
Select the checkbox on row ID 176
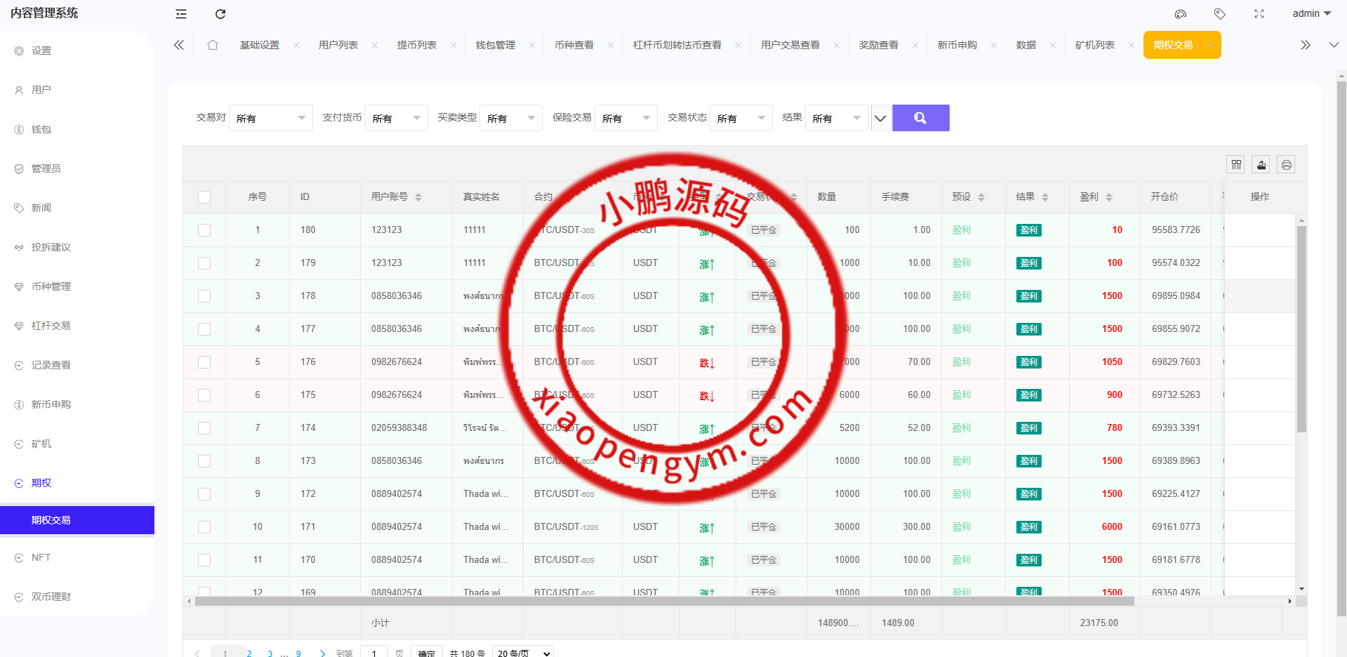pos(204,362)
